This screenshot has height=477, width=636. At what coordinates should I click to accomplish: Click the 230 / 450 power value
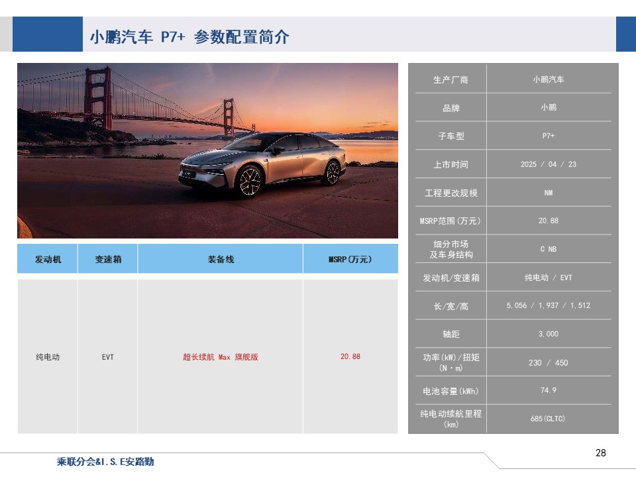click(549, 362)
